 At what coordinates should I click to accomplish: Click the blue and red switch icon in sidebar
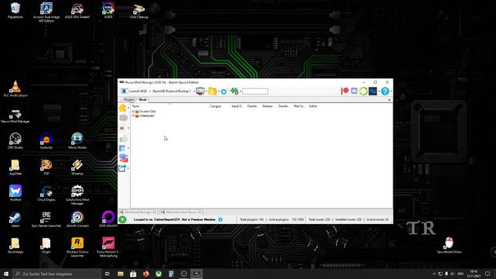[x=123, y=158]
